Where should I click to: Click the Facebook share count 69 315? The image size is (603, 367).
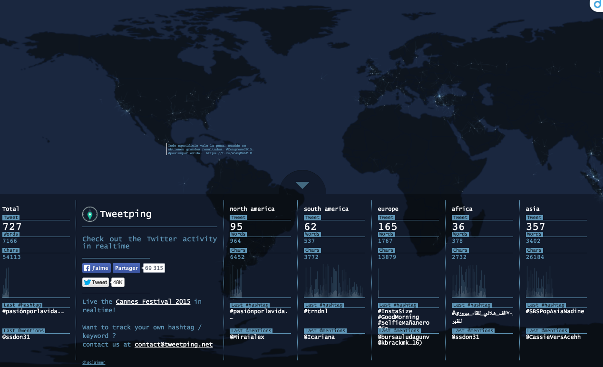pyautogui.click(x=154, y=268)
